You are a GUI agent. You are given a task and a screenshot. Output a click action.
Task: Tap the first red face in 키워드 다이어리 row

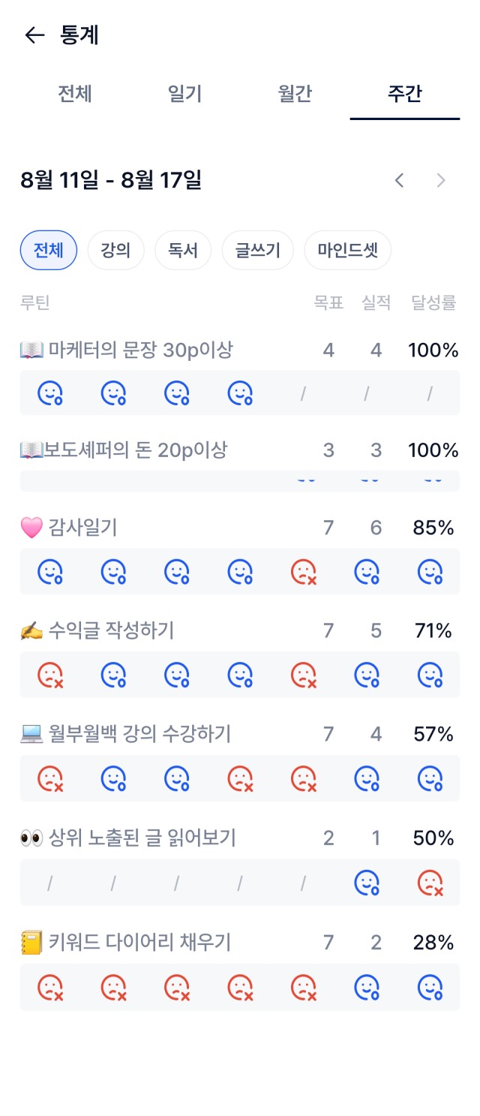pyautogui.click(x=50, y=987)
